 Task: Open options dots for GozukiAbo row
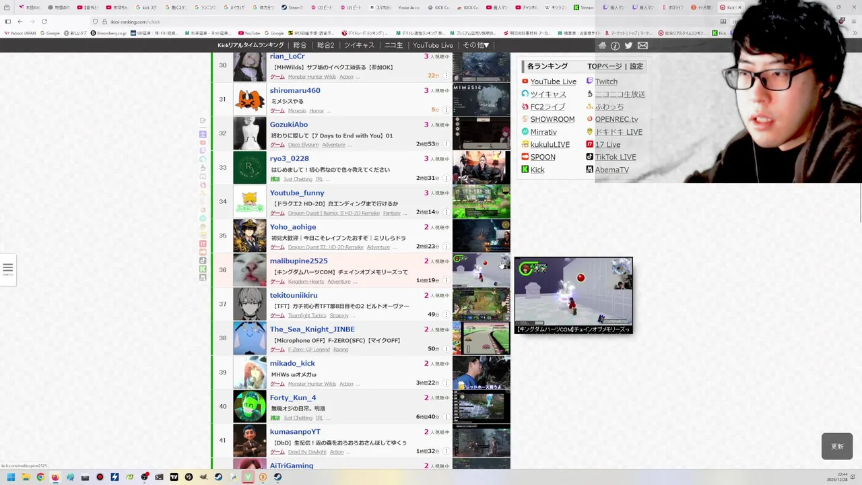pyautogui.click(x=446, y=144)
